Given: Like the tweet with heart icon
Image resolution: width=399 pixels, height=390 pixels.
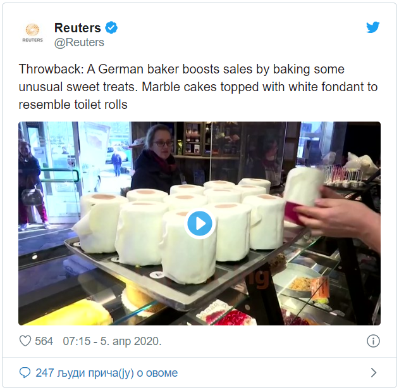Looking at the screenshot, I should coord(25,341).
